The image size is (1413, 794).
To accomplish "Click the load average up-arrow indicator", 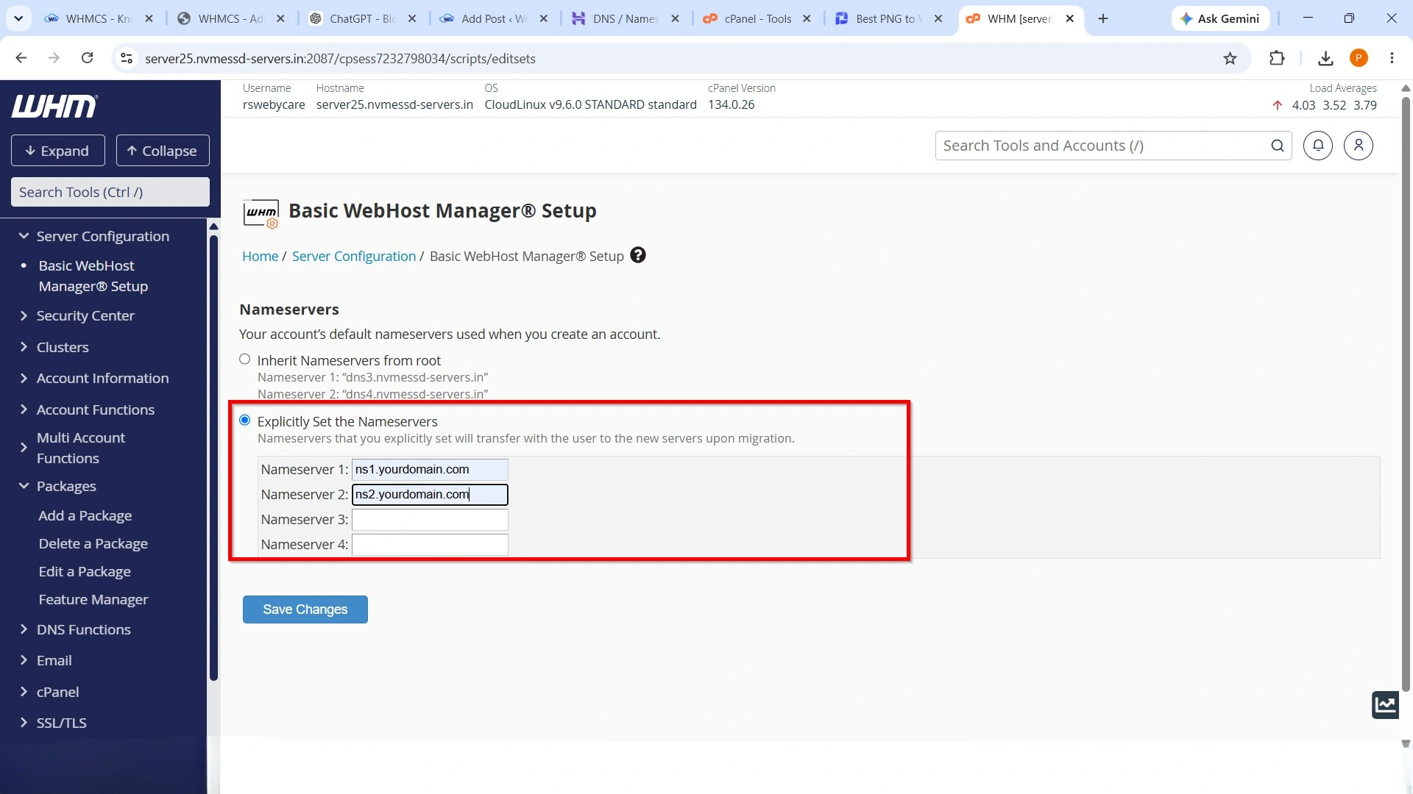I will coord(1278,105).
